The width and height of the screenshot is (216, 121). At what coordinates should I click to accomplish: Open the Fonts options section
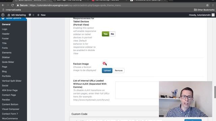point(5,48)
